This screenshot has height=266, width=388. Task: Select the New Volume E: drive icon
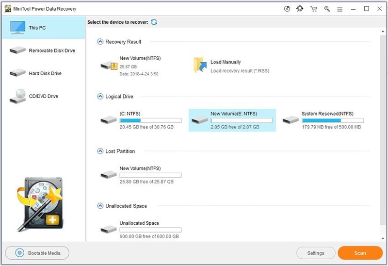click(x=199, y=120)
